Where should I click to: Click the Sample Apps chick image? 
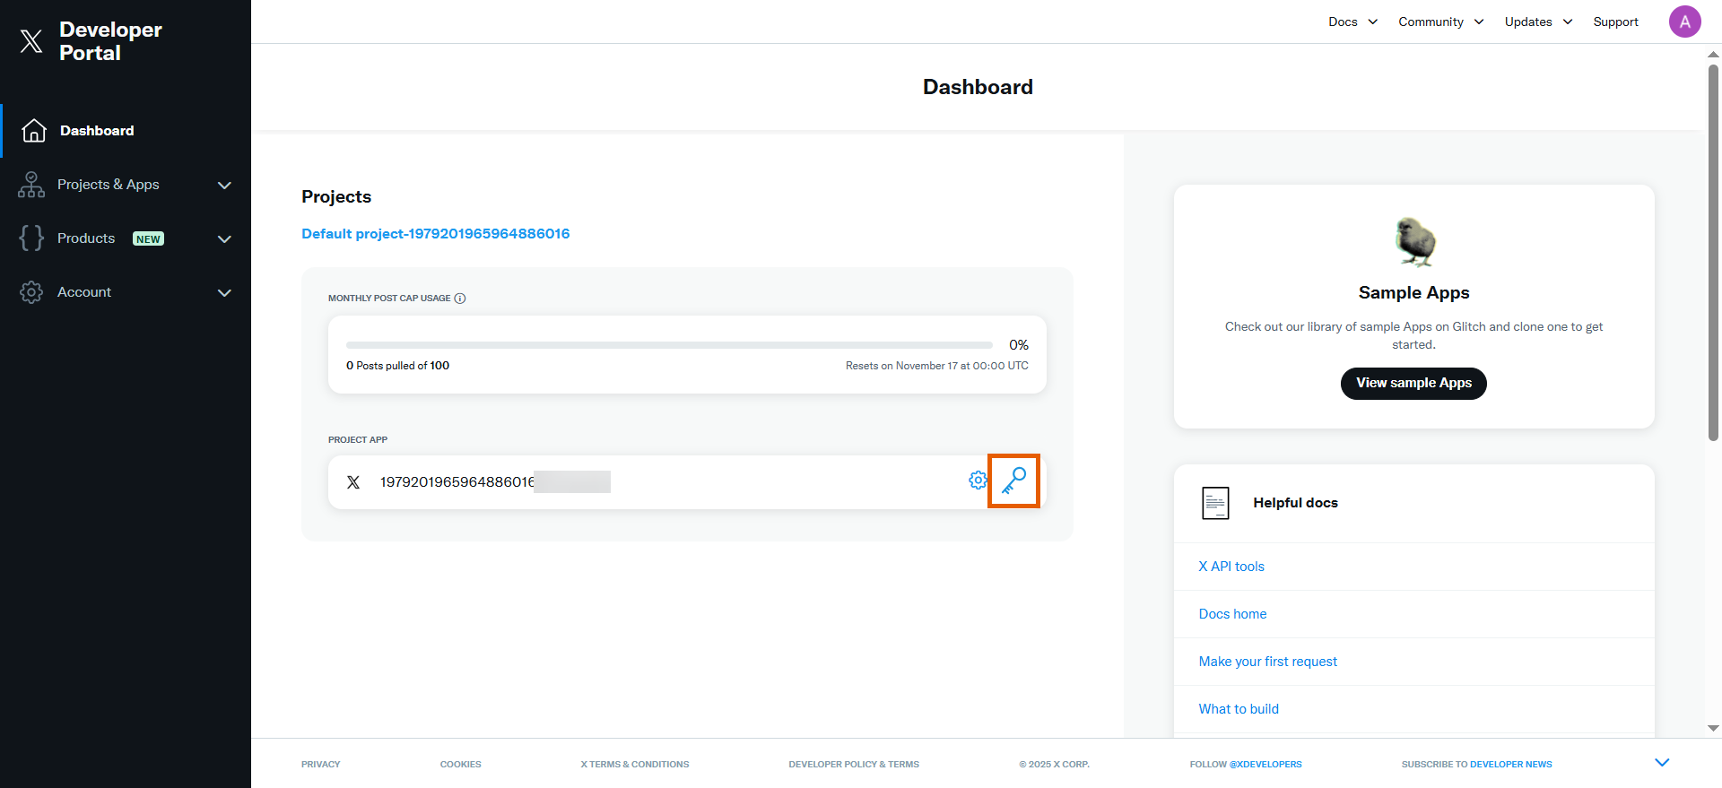(x=1414, y=242)
